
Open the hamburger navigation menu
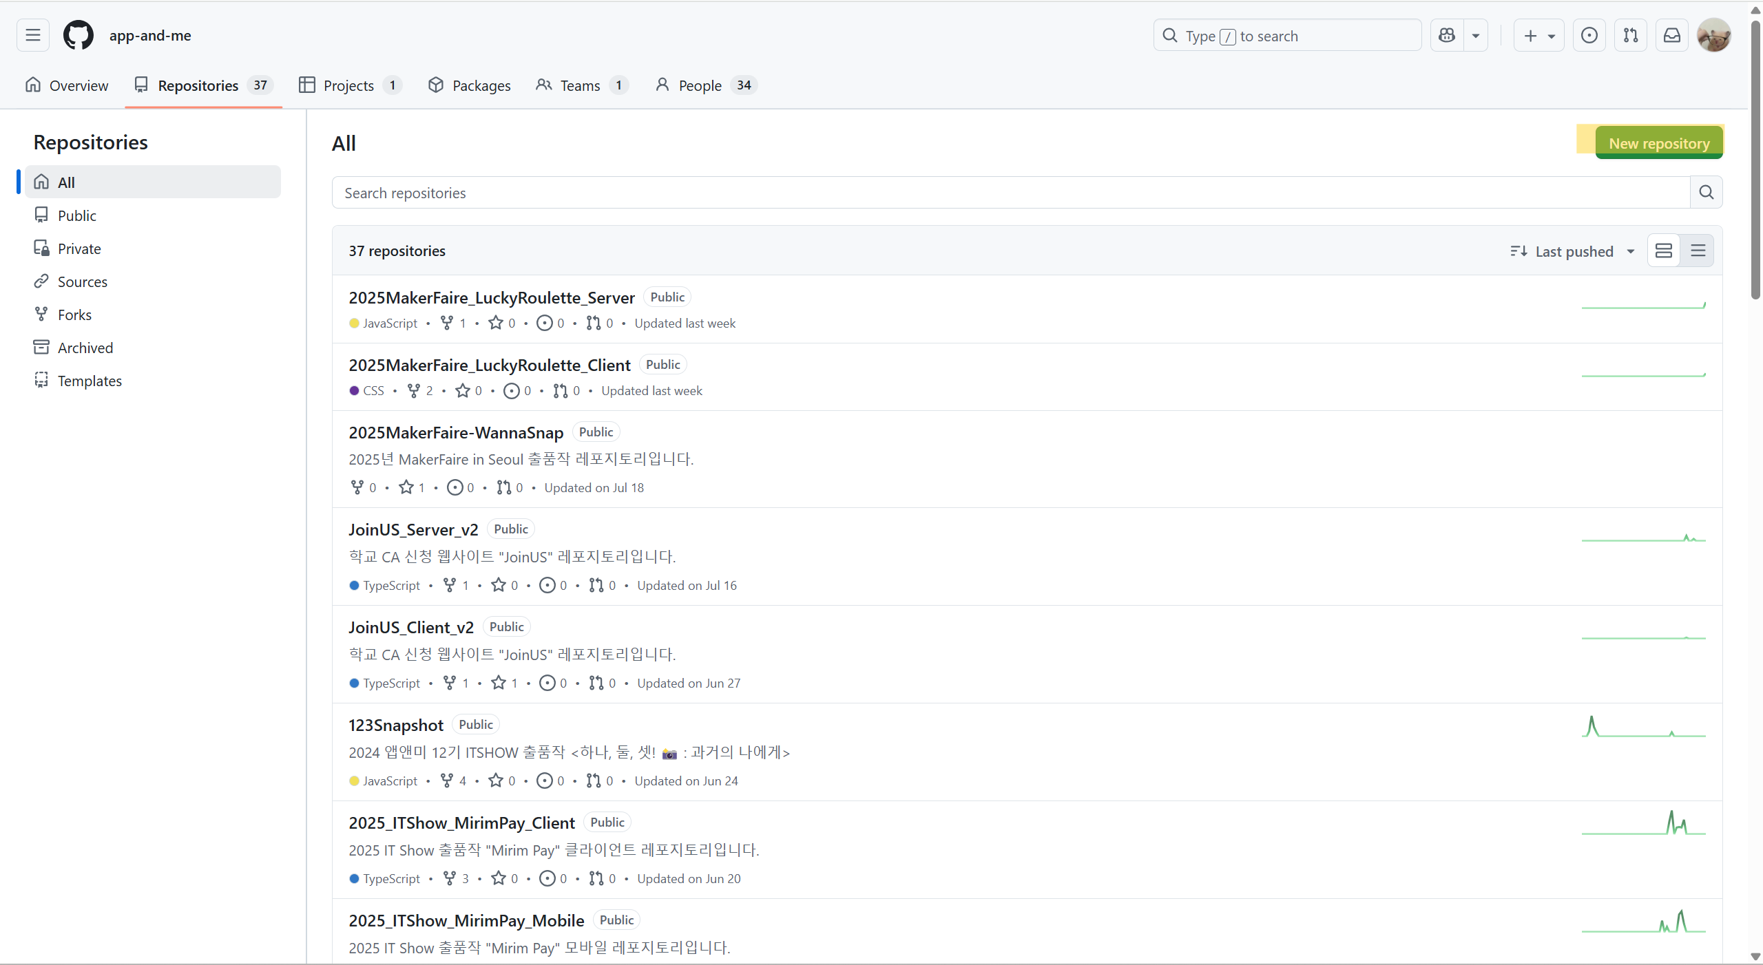(x=32, y=35)
